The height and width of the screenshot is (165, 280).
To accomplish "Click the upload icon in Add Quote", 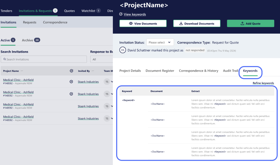I will pyautogui.click(x=242, y=24).
